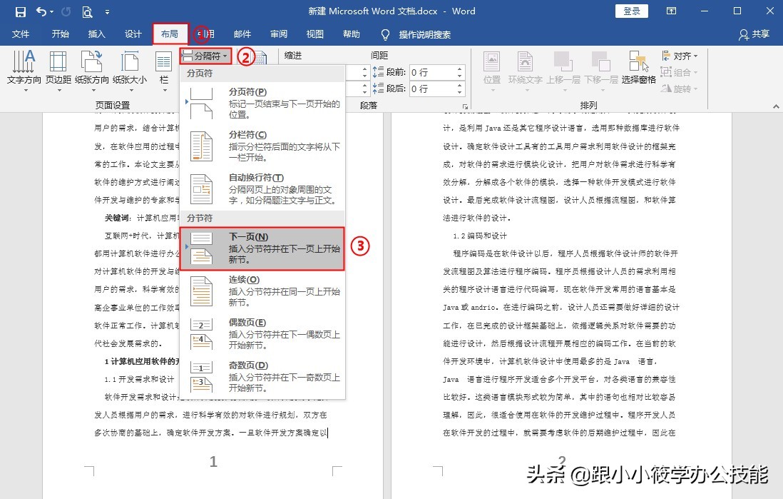Open the 纸张大小 paper size options
783x499 pixels.
point(130,68)
